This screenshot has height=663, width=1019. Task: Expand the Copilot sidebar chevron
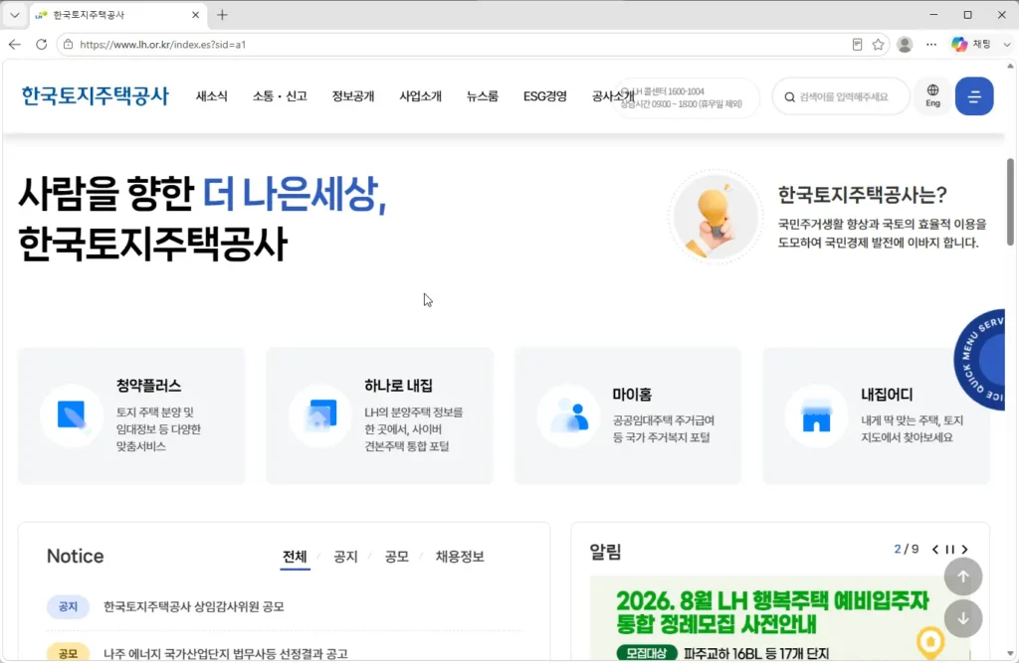(x=1007, y=44)
